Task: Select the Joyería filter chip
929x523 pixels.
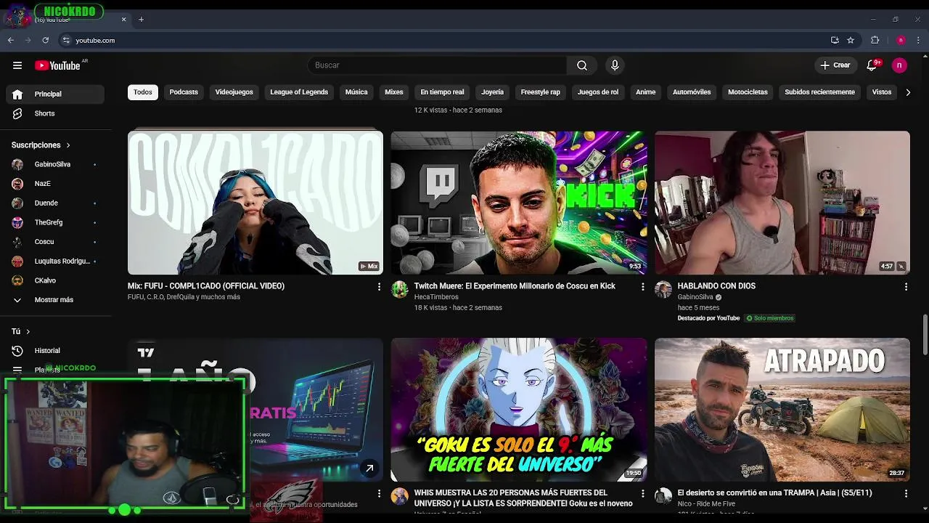Action: pos(492,92)
